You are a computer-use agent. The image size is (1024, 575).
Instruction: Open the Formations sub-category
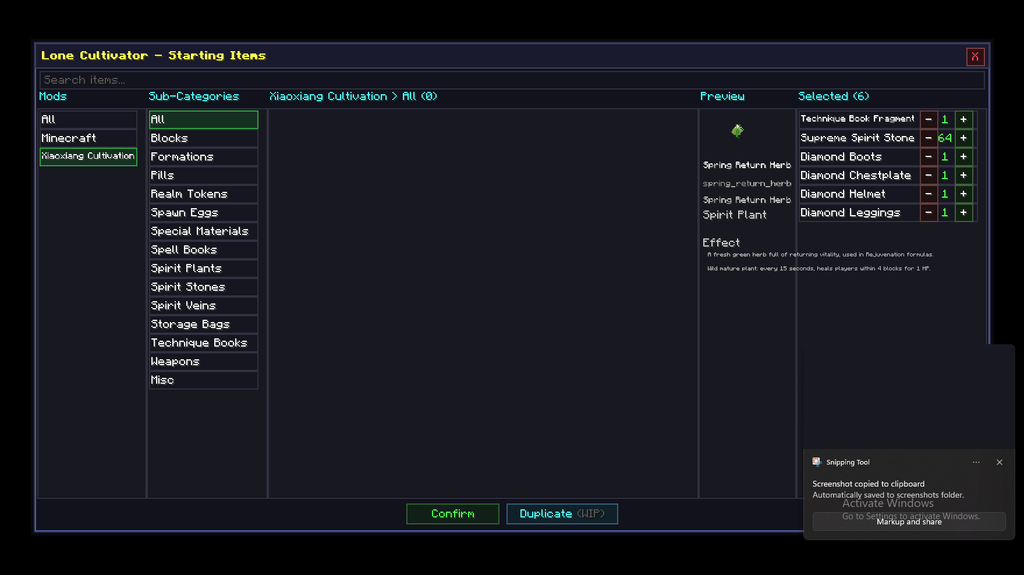(x=203, y=157)
